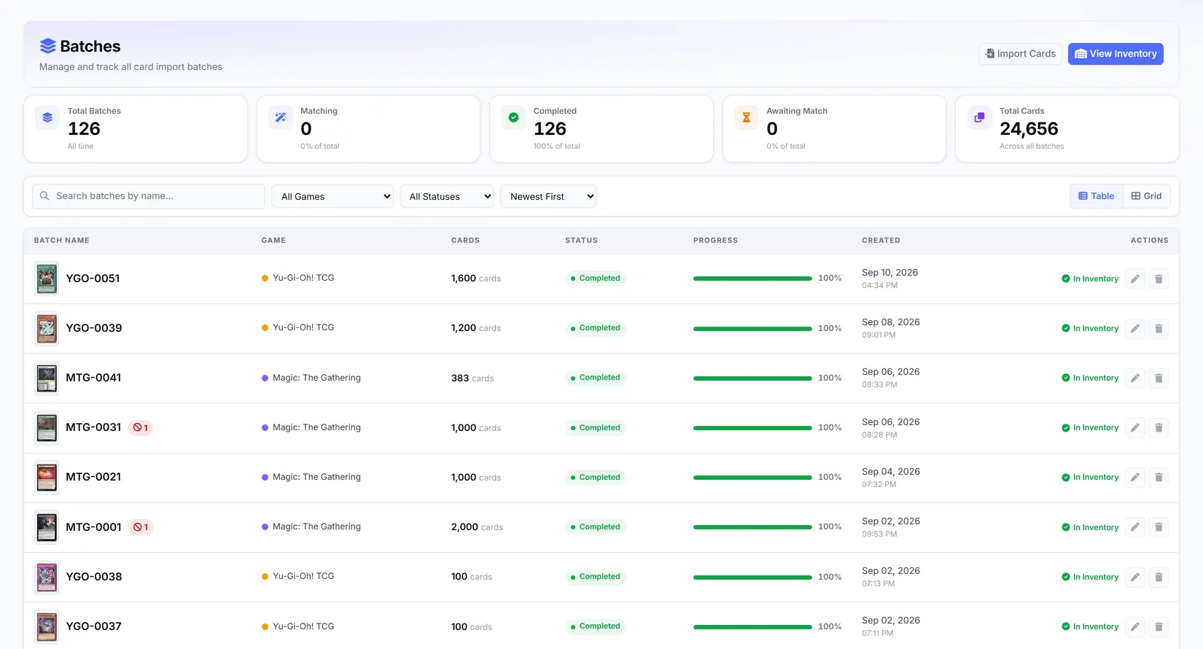Open View Inventory
1203x649 pixels.
click(x=1116, y=54)
